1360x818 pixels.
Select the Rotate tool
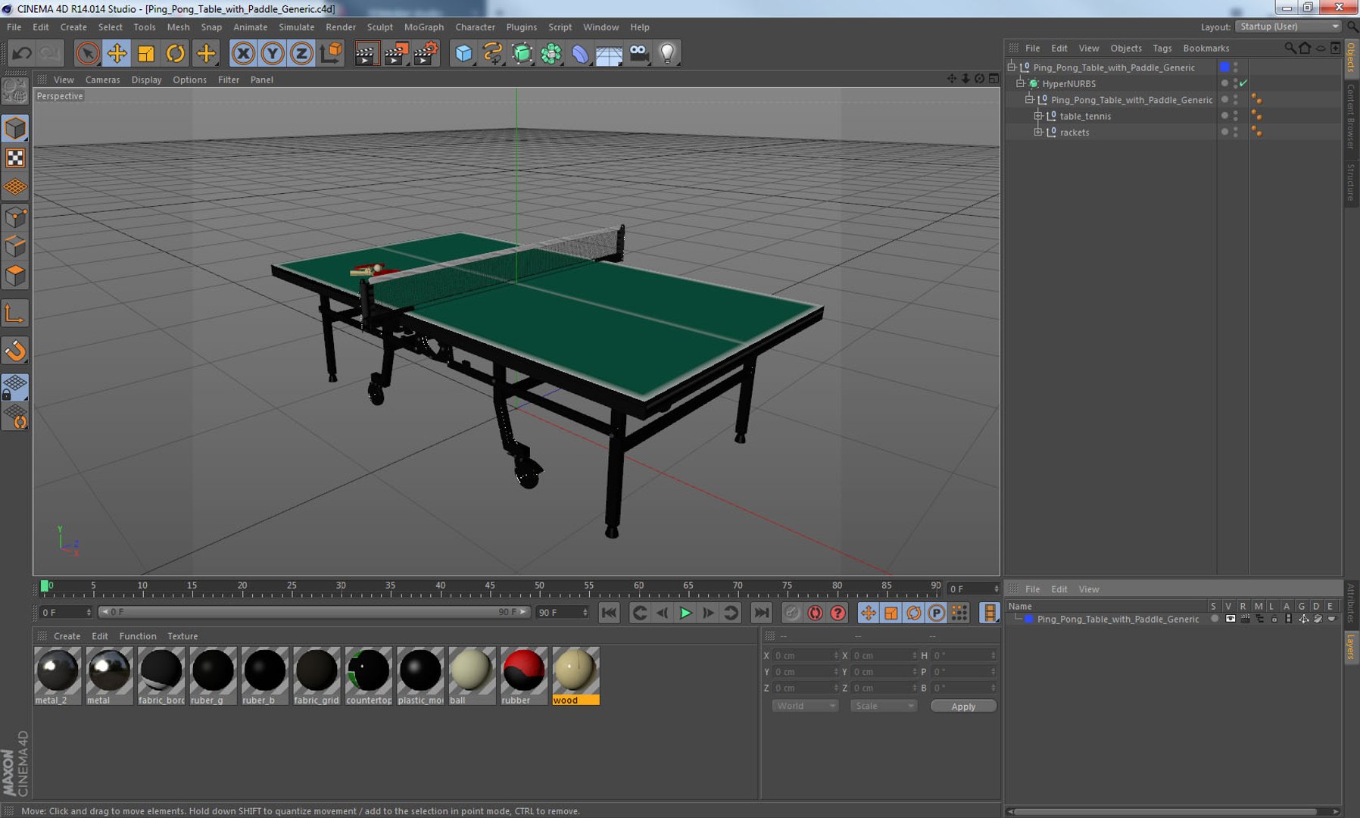[176, 53]
